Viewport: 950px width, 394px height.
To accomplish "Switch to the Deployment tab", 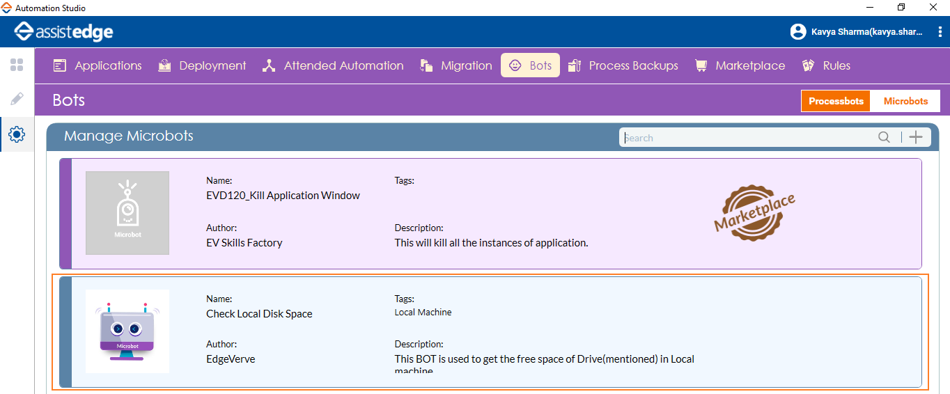I will point(202,66).
